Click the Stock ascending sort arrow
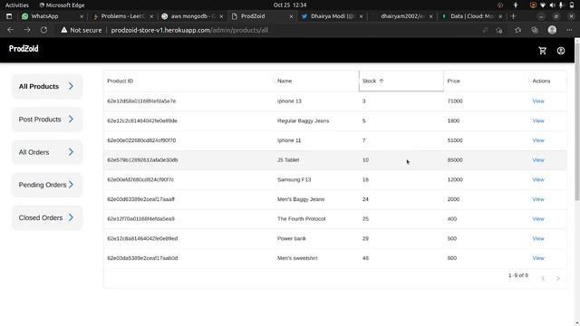The width and height of the screenshot is (580, 326). (x=382, y=81)
